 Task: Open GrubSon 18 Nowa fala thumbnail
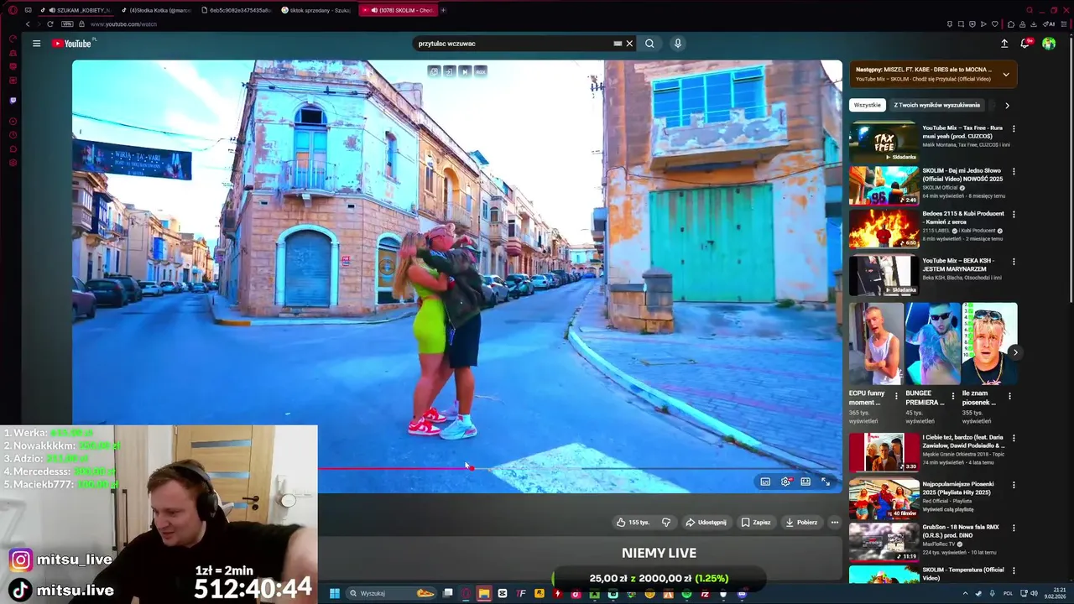point(884,542)
